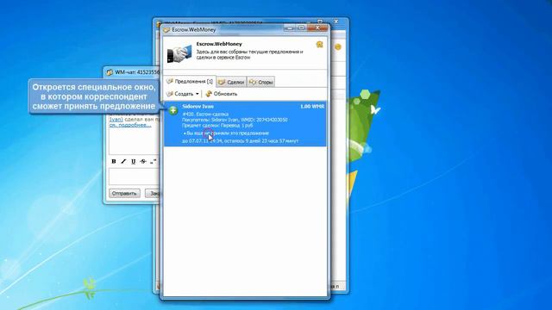Click the Отправить button in the WM chat
Screen dimensions: 552x310
(x=124, y=193)
